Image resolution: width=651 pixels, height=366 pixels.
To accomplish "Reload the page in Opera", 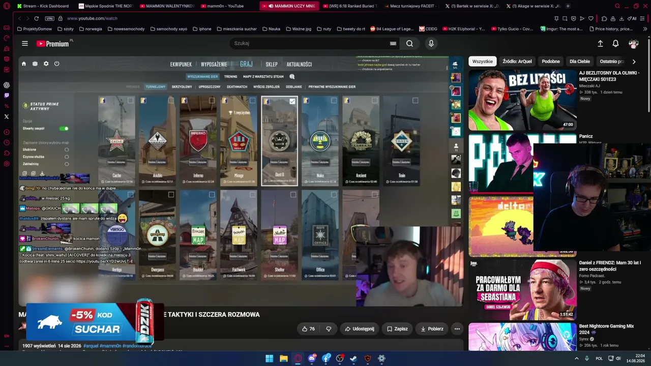I will 36,18.
